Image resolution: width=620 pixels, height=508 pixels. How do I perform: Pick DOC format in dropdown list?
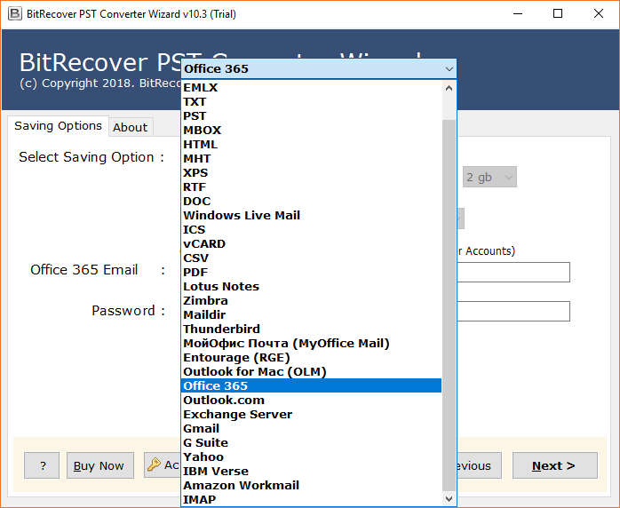311,202
